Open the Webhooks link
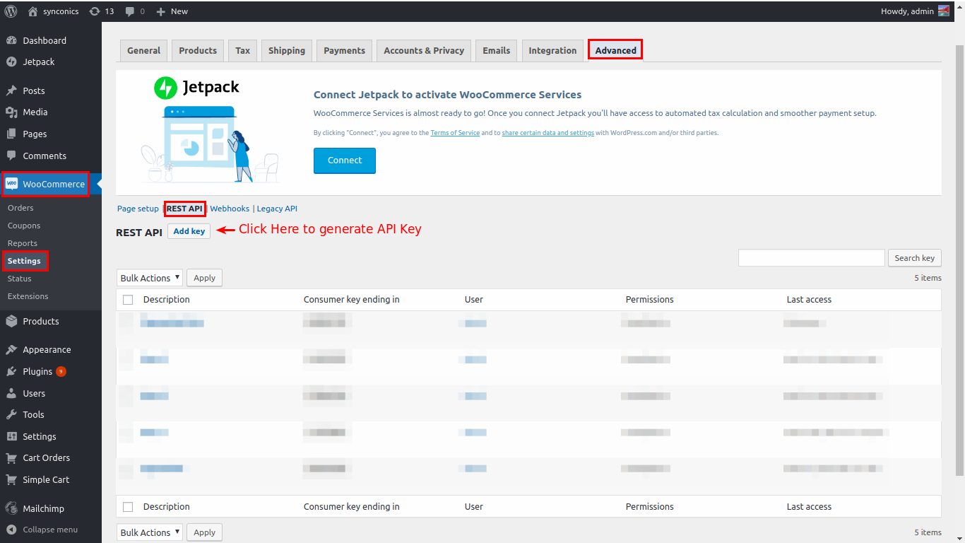 pos(230,209)
